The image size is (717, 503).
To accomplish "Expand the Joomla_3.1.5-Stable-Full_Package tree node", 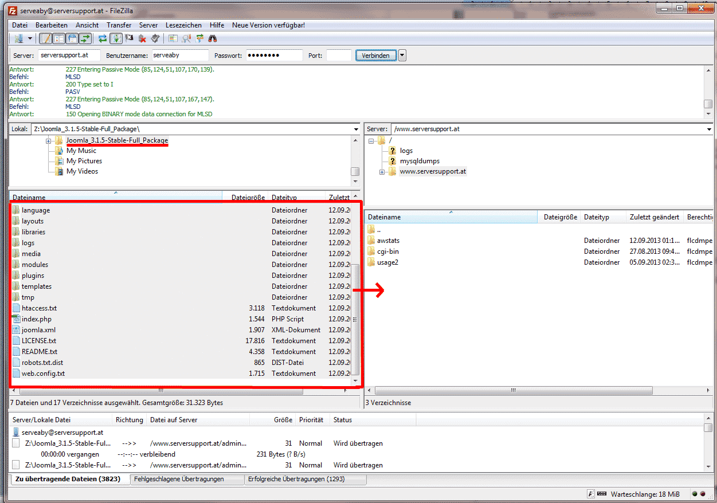I will click(49, 141).
